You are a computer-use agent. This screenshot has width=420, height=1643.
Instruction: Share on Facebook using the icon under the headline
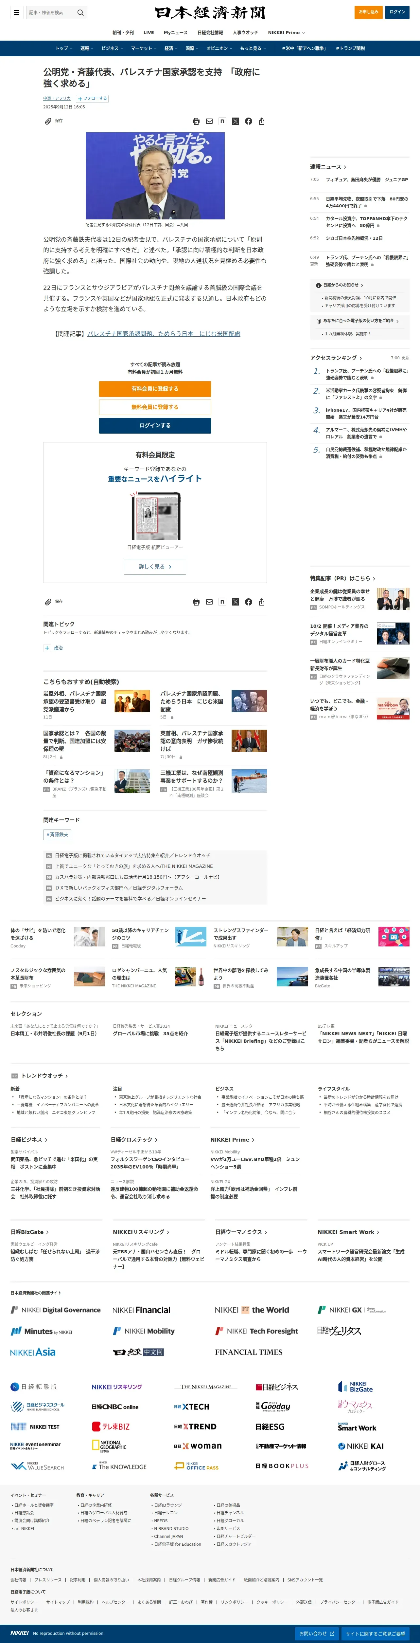(x=249, y=121)
